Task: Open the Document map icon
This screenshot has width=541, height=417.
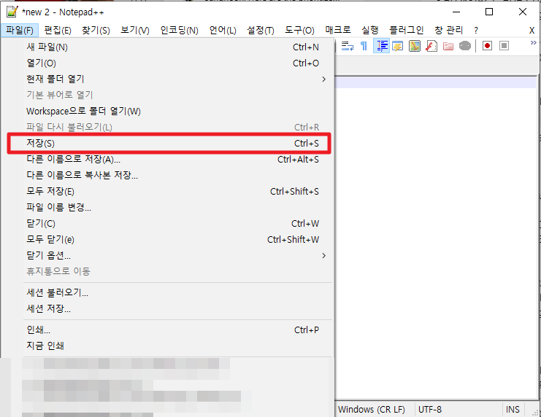Action: click(x=415, y=46)
